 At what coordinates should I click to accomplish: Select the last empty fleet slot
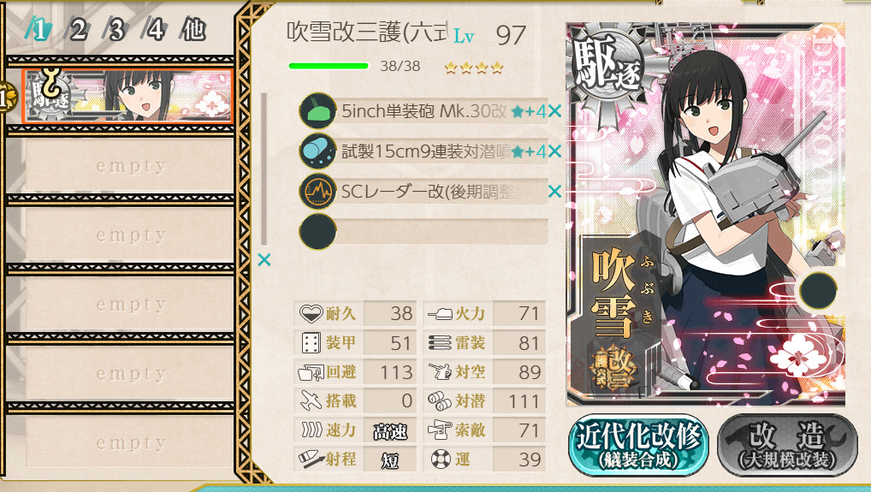[x=129, y=442]
